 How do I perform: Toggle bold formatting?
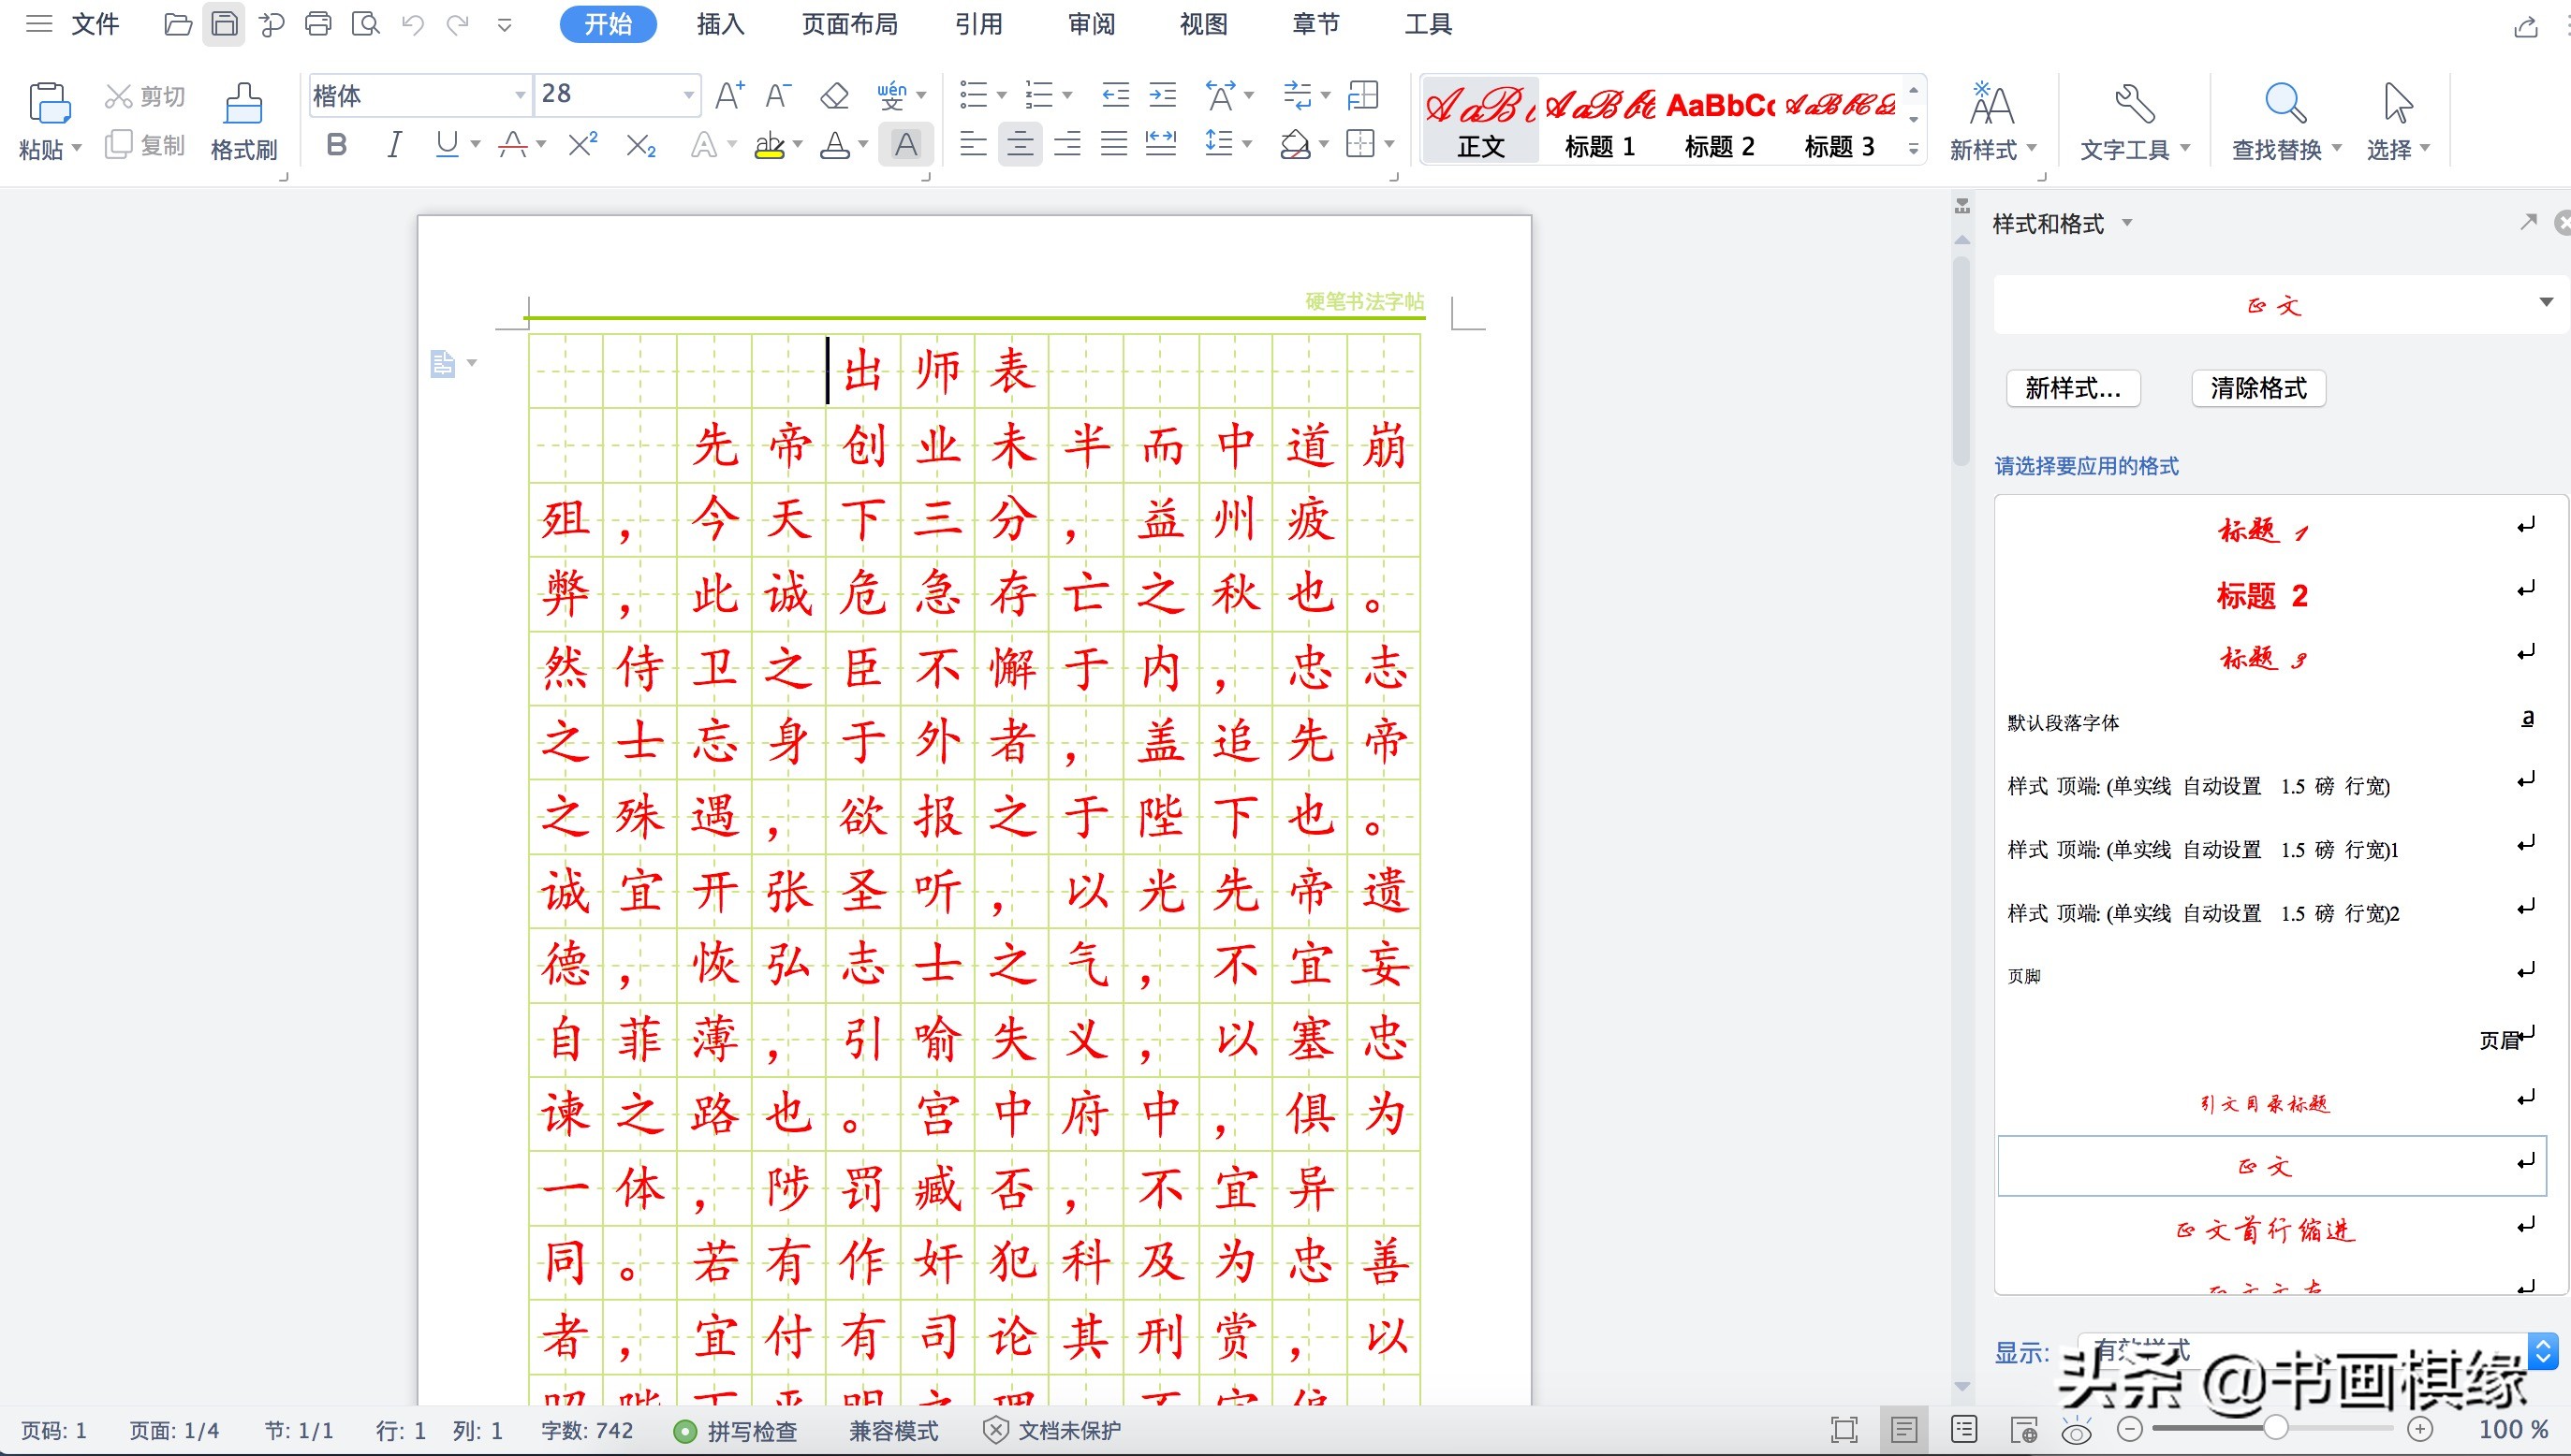pyautogui.click(x=337, y=146)
